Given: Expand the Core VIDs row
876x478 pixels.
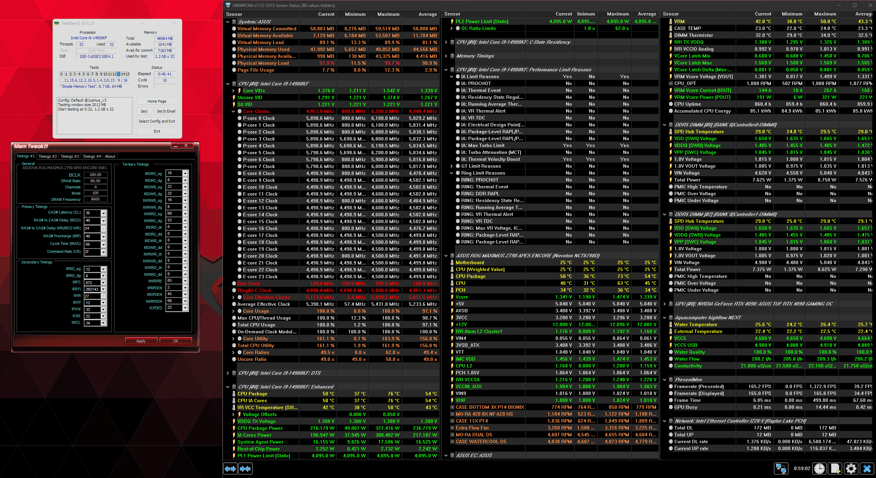Looking at the screenshot, I should pos(233,91).
